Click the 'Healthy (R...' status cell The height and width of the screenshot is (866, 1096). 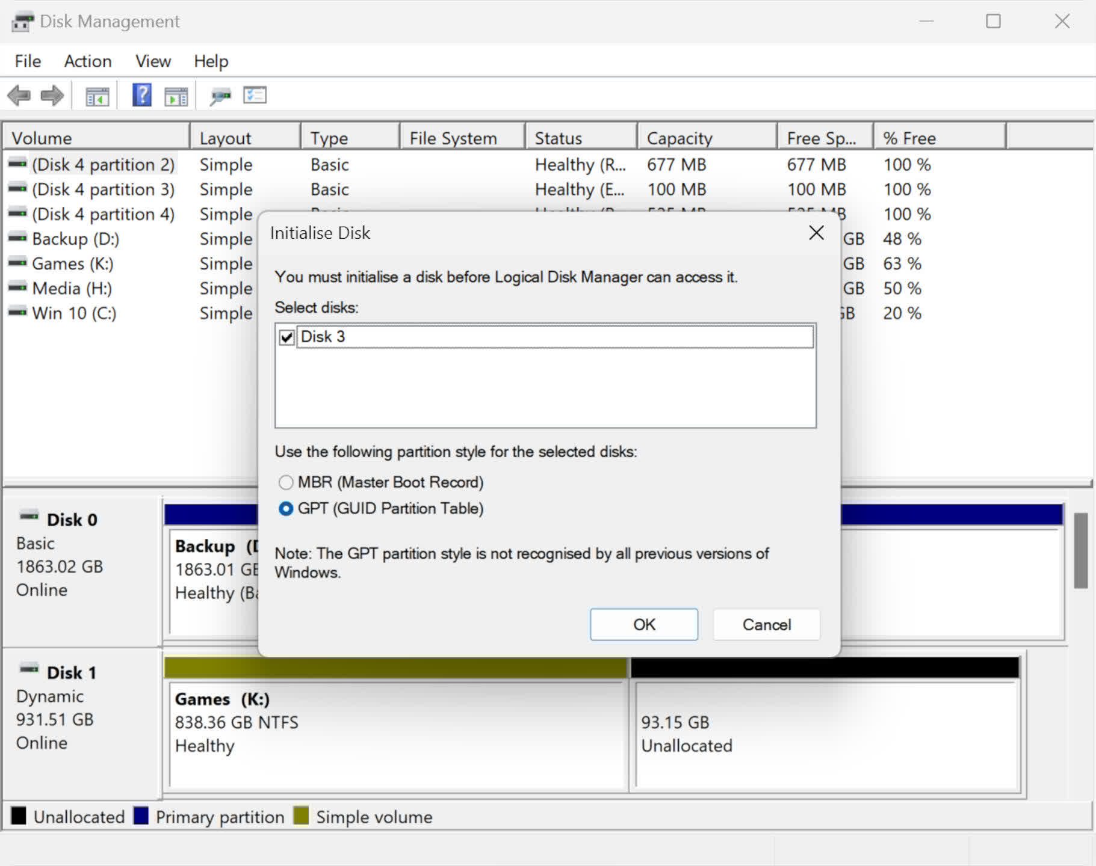coord(580,164)
